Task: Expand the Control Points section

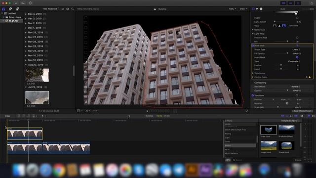Action: pyautogui.click(x=253, y=77)
